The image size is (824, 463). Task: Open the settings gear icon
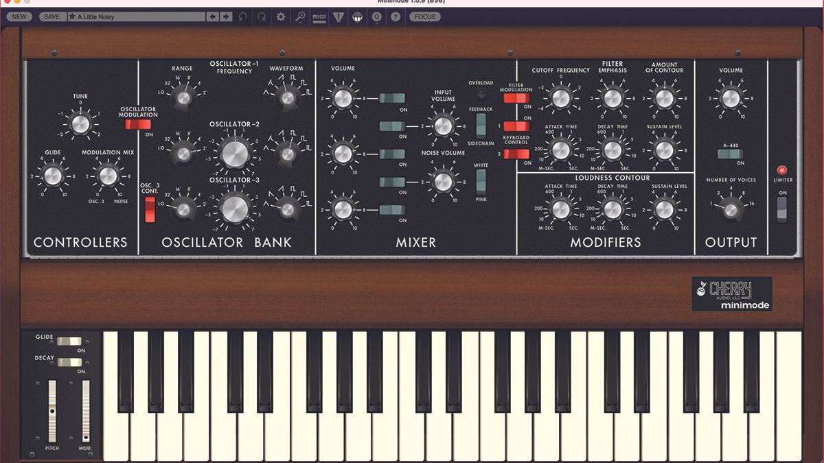point(281,16)
